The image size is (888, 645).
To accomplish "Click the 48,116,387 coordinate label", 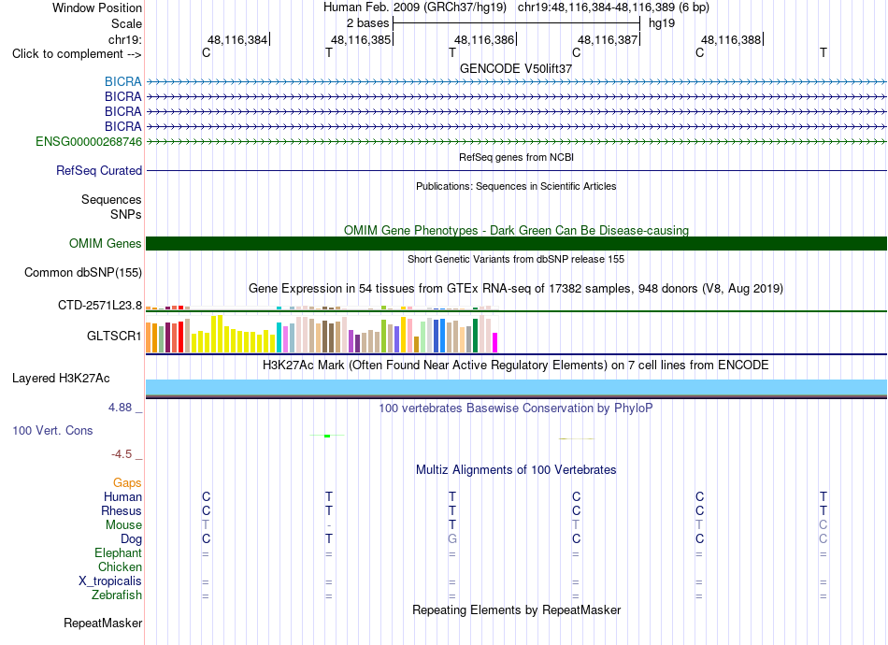I will [608, 39].
